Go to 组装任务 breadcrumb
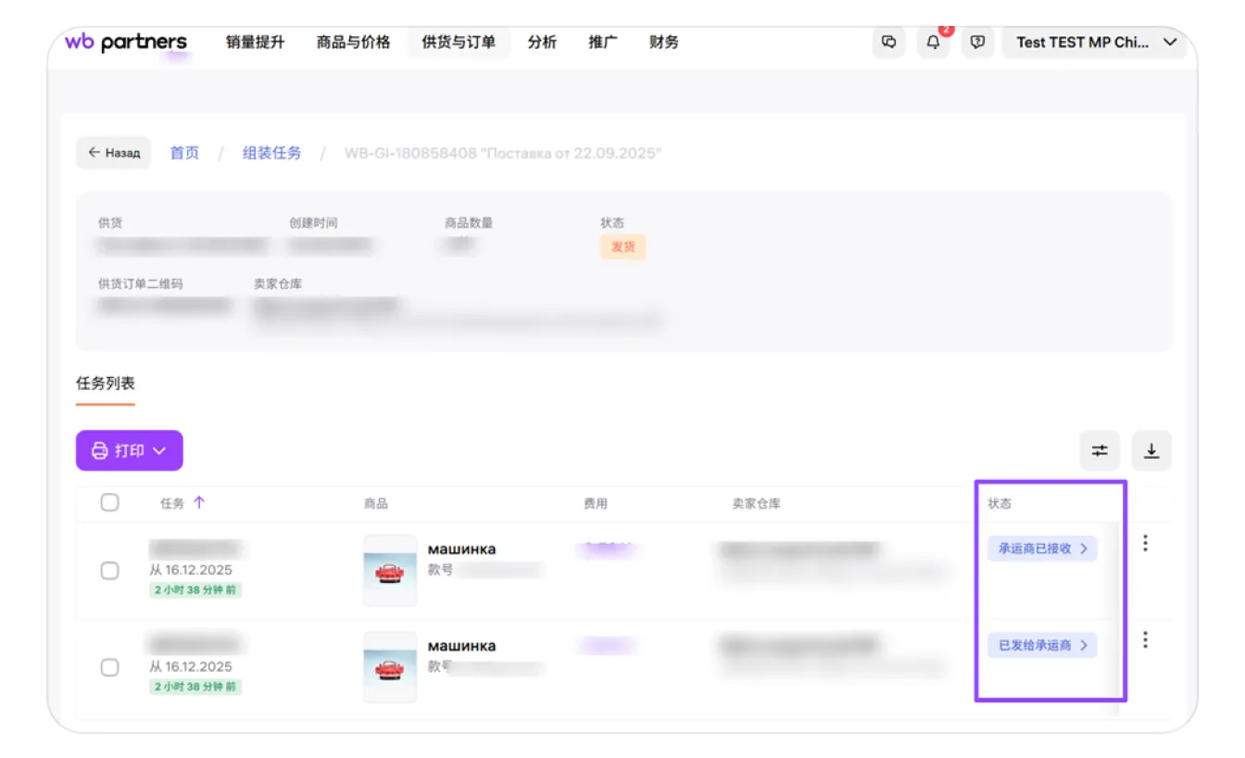Screen dimensions: 1245x758 pos(272,153)
